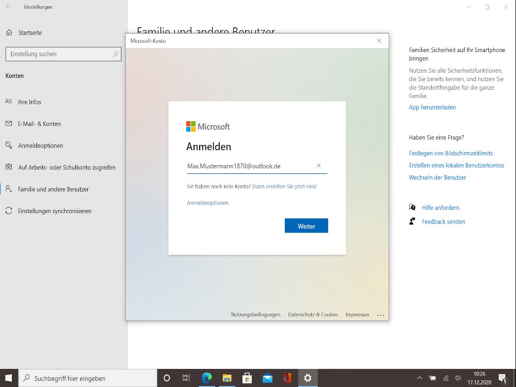Open Nutzungsbedingungen in the dialog footer
Viewport: 516px width, 387px height.
[x=255, y=315]
